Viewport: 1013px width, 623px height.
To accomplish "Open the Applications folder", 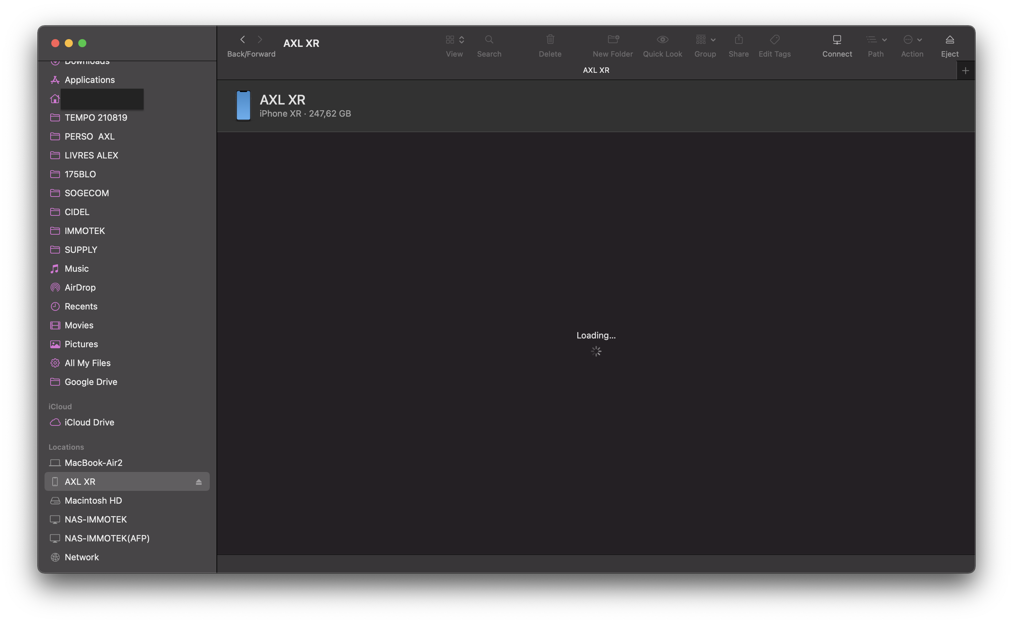I will [89, 80].
